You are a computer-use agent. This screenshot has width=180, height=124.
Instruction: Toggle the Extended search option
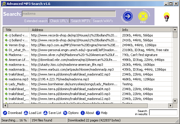click(x=36, y=21)
